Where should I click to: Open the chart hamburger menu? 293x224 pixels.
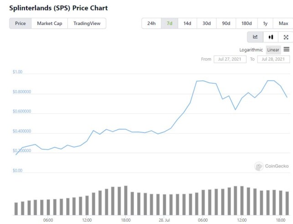287,49
